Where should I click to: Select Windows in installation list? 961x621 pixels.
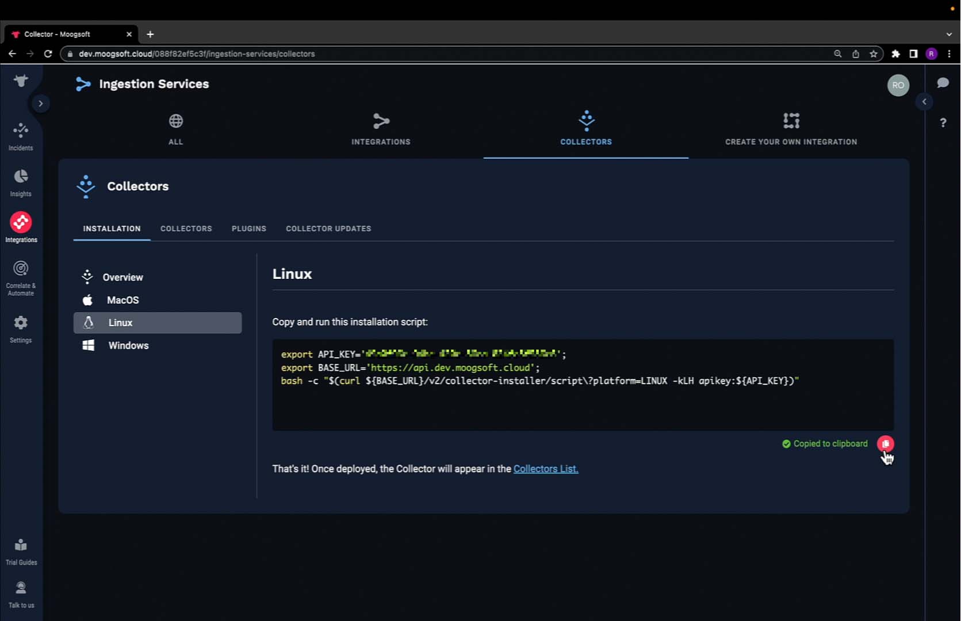tap(158, 346)
